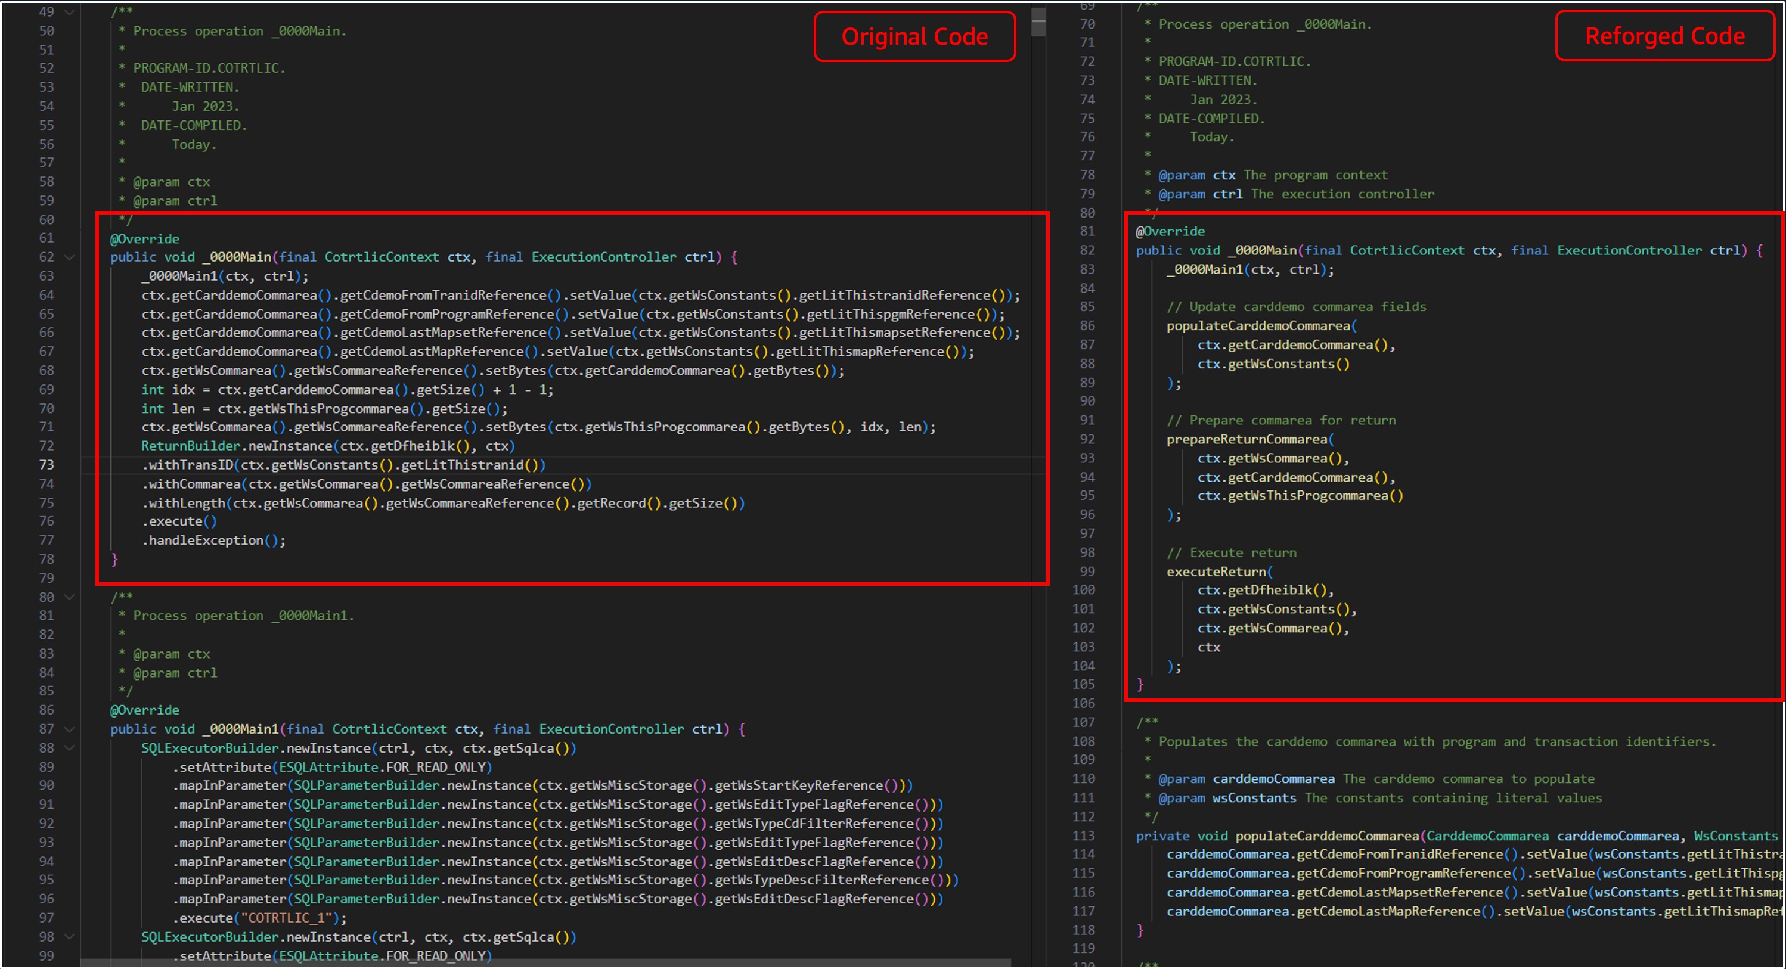Collapse the comment block starting at line 80

pyautogui.click(x=69, y=597)
